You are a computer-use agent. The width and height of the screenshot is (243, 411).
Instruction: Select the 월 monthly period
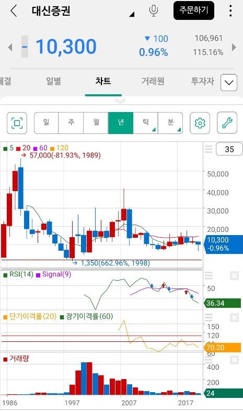point(96,123)
